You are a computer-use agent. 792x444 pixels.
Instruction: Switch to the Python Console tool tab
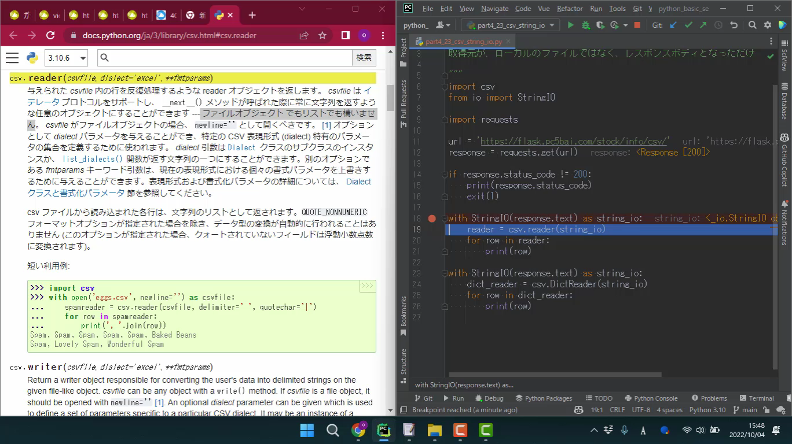coord(651,398)
